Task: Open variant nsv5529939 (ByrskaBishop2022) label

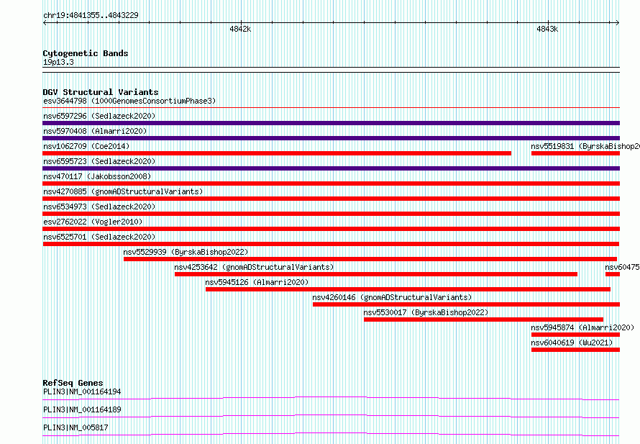Action: click(186, 252)
